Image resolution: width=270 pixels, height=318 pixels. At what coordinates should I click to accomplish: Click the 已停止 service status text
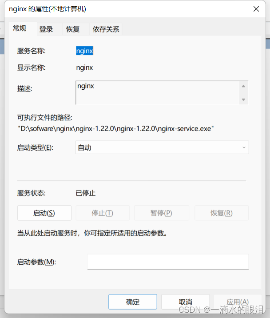pyautogui.click(x=86, y=193)
